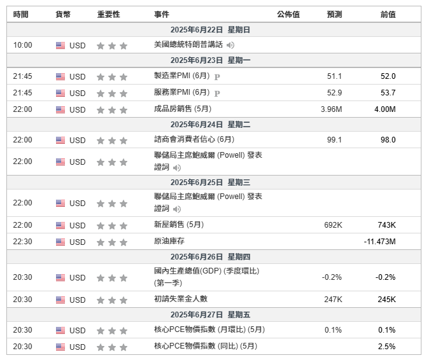Click importance stars in the 核心PCE同比 row
The image size is (424, 360).
[112, 347]
